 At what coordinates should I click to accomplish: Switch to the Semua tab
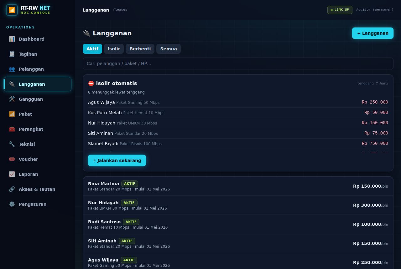(169, 49)
